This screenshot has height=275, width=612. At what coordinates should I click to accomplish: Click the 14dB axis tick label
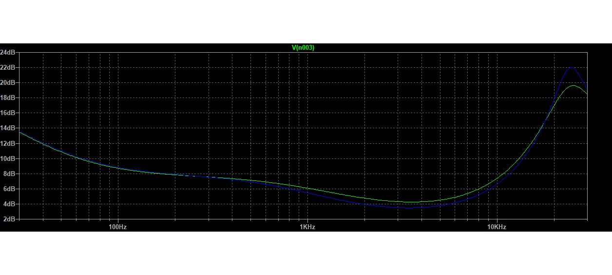(8, 128)
